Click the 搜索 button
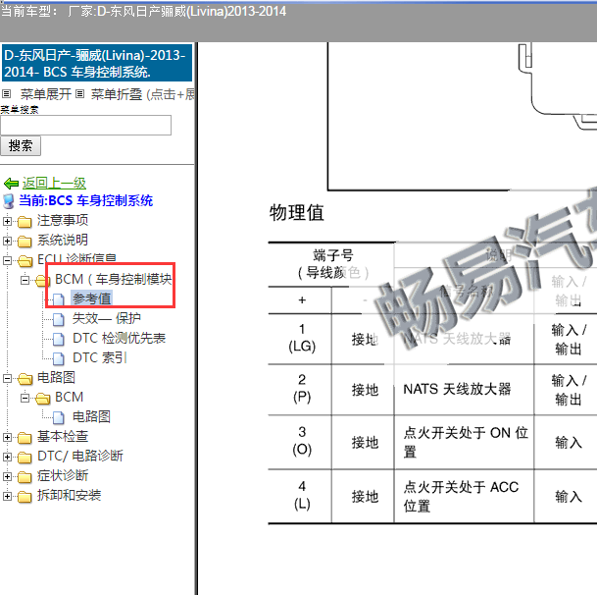 tap(21, 146)
